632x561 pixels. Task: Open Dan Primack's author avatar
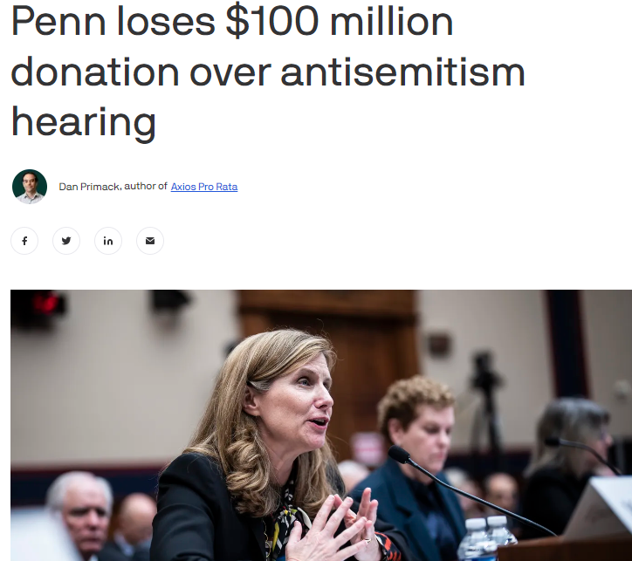coord(30,187)
